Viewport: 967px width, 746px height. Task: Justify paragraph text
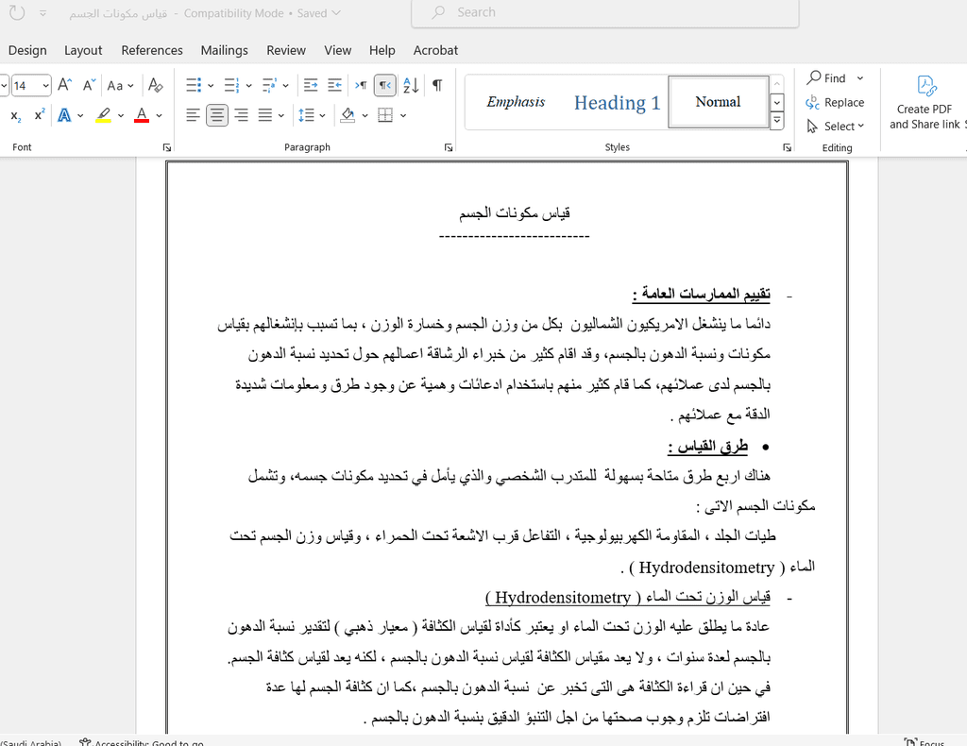pos(265,115)
